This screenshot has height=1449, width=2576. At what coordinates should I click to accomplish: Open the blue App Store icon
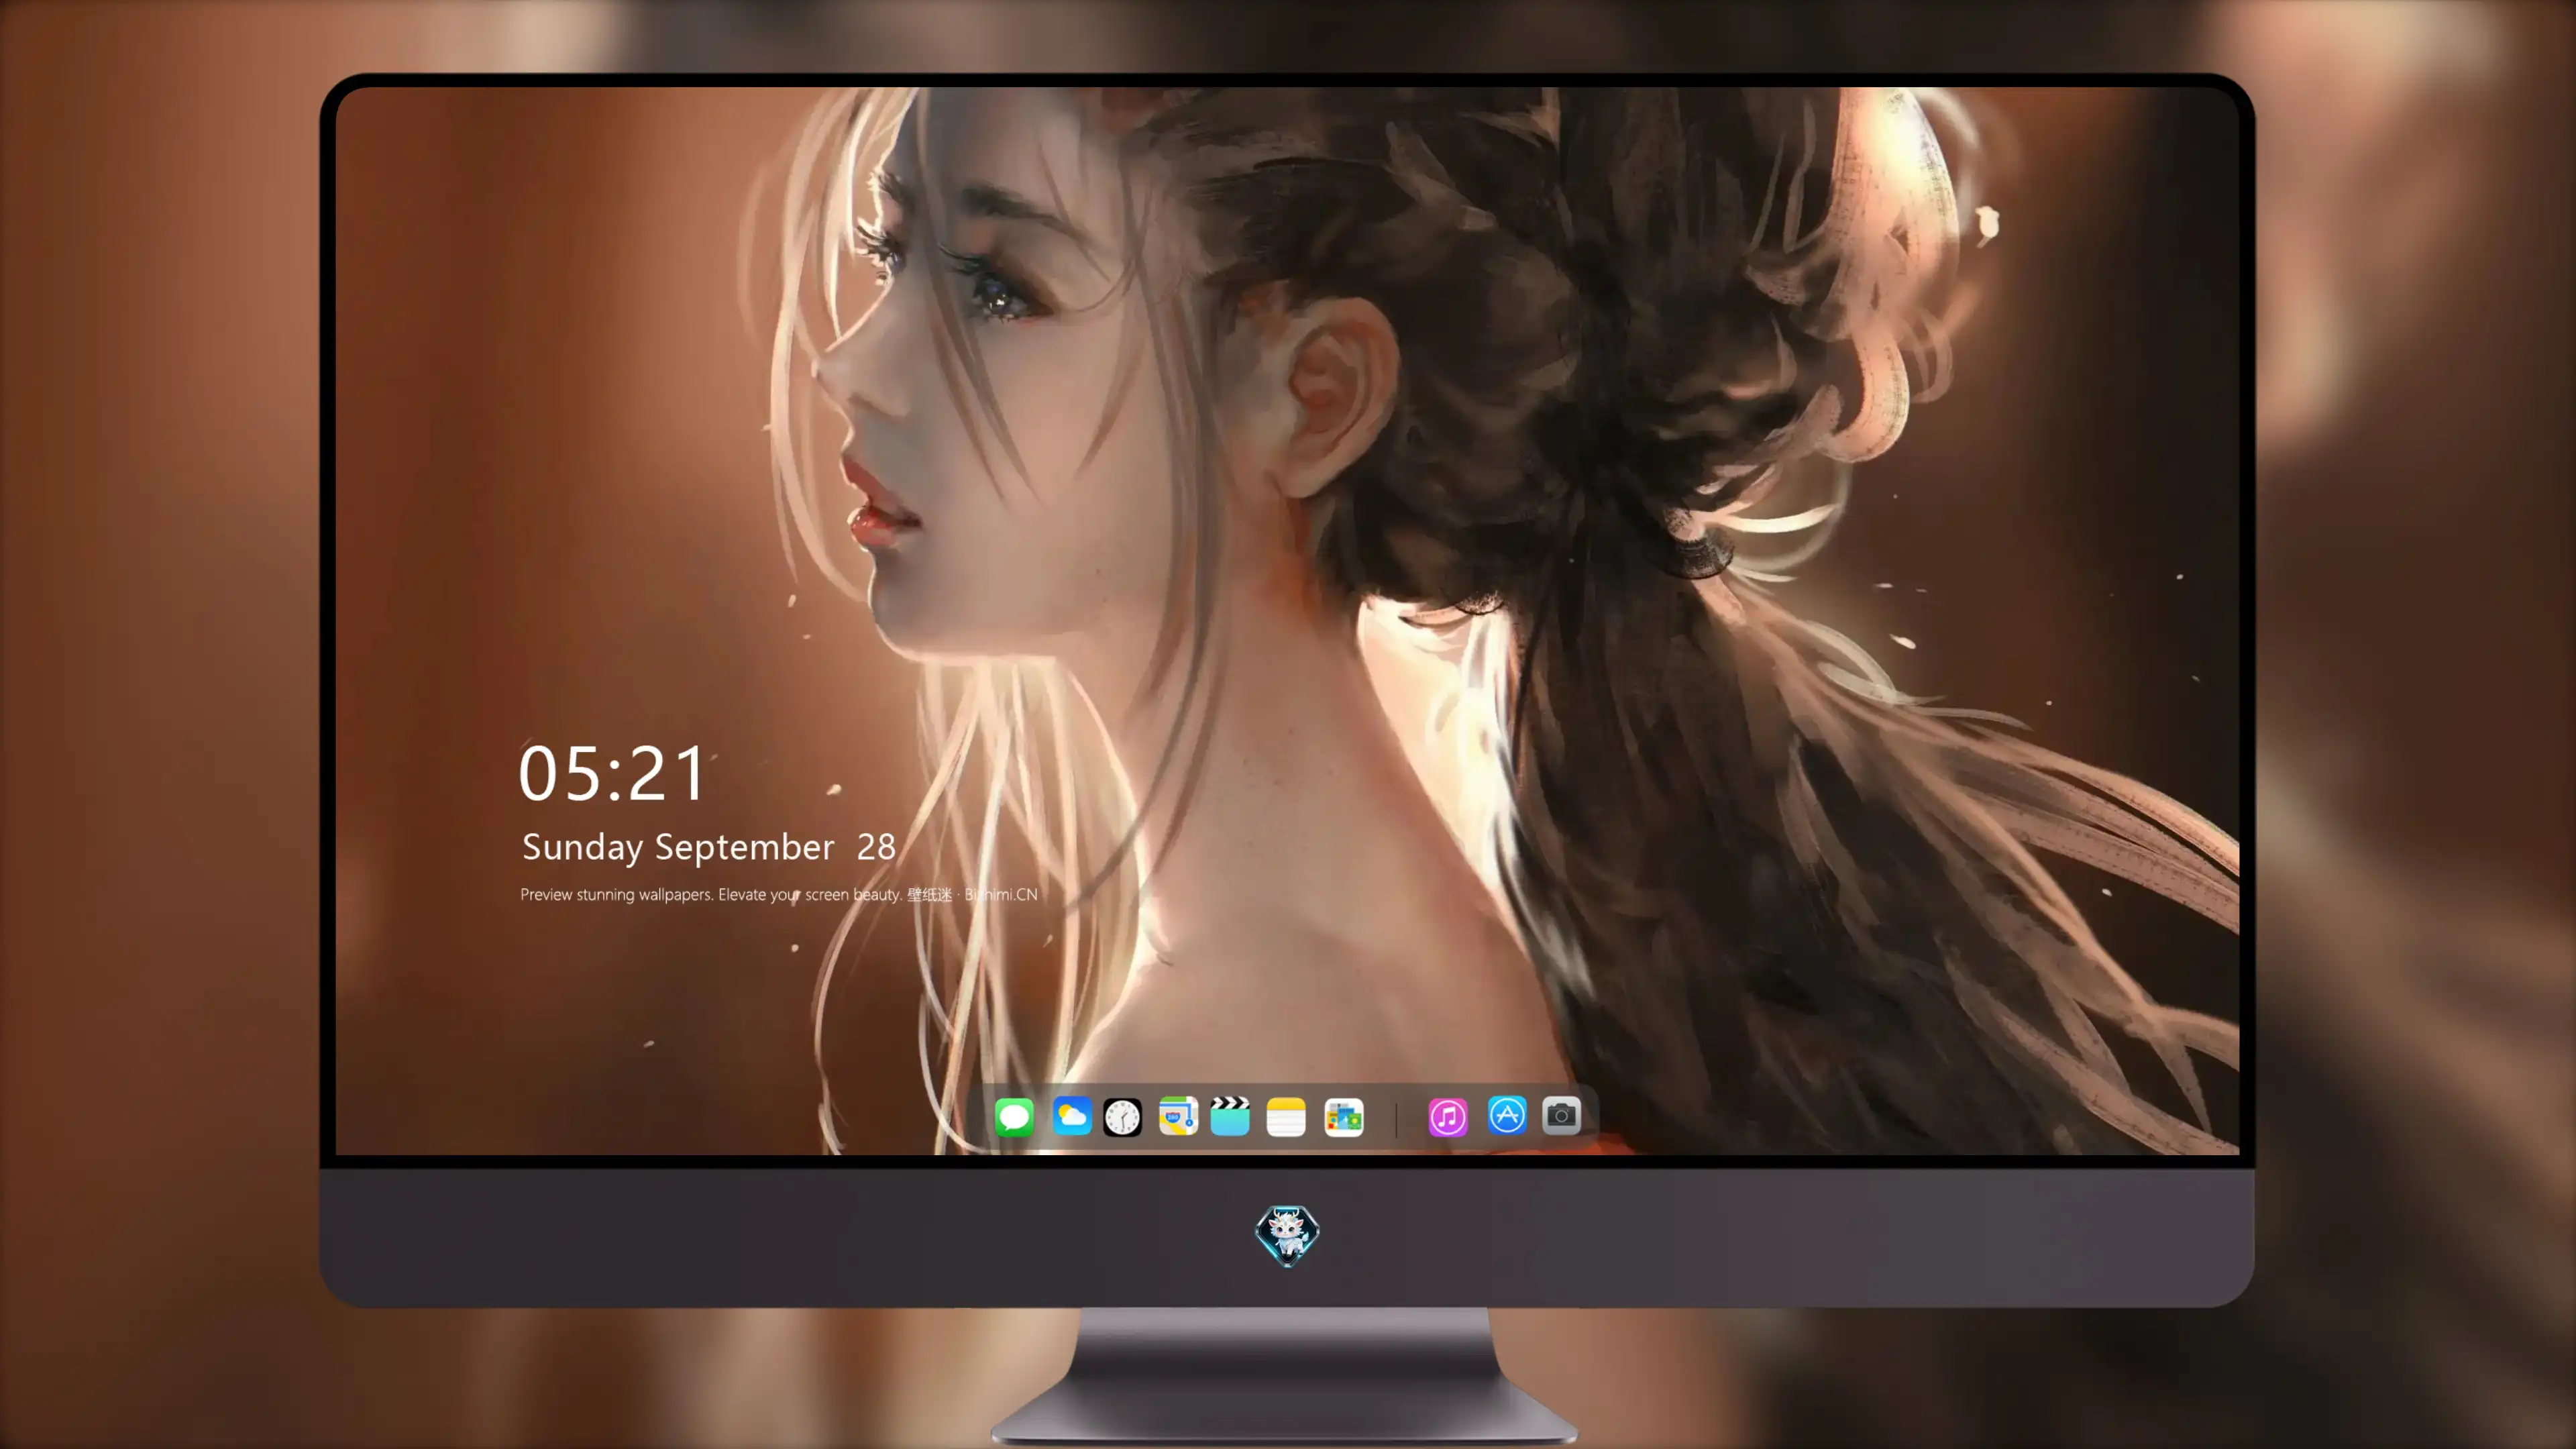[x=1507, y=1115]
